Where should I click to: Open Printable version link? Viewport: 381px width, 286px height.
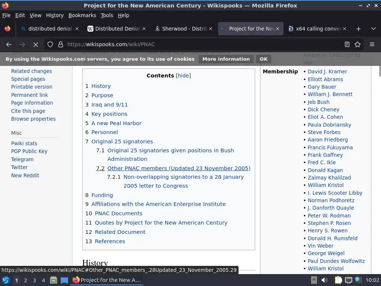tap(32, 87)
